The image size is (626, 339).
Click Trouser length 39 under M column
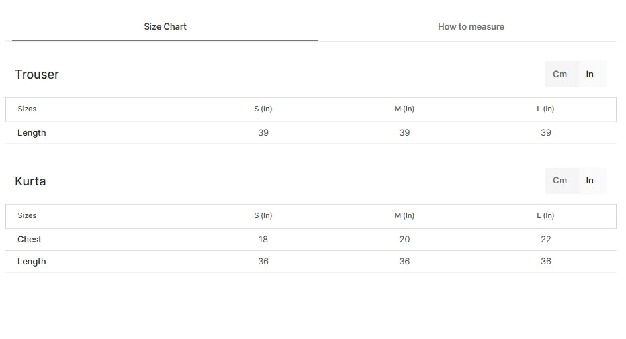click(404, 133)
